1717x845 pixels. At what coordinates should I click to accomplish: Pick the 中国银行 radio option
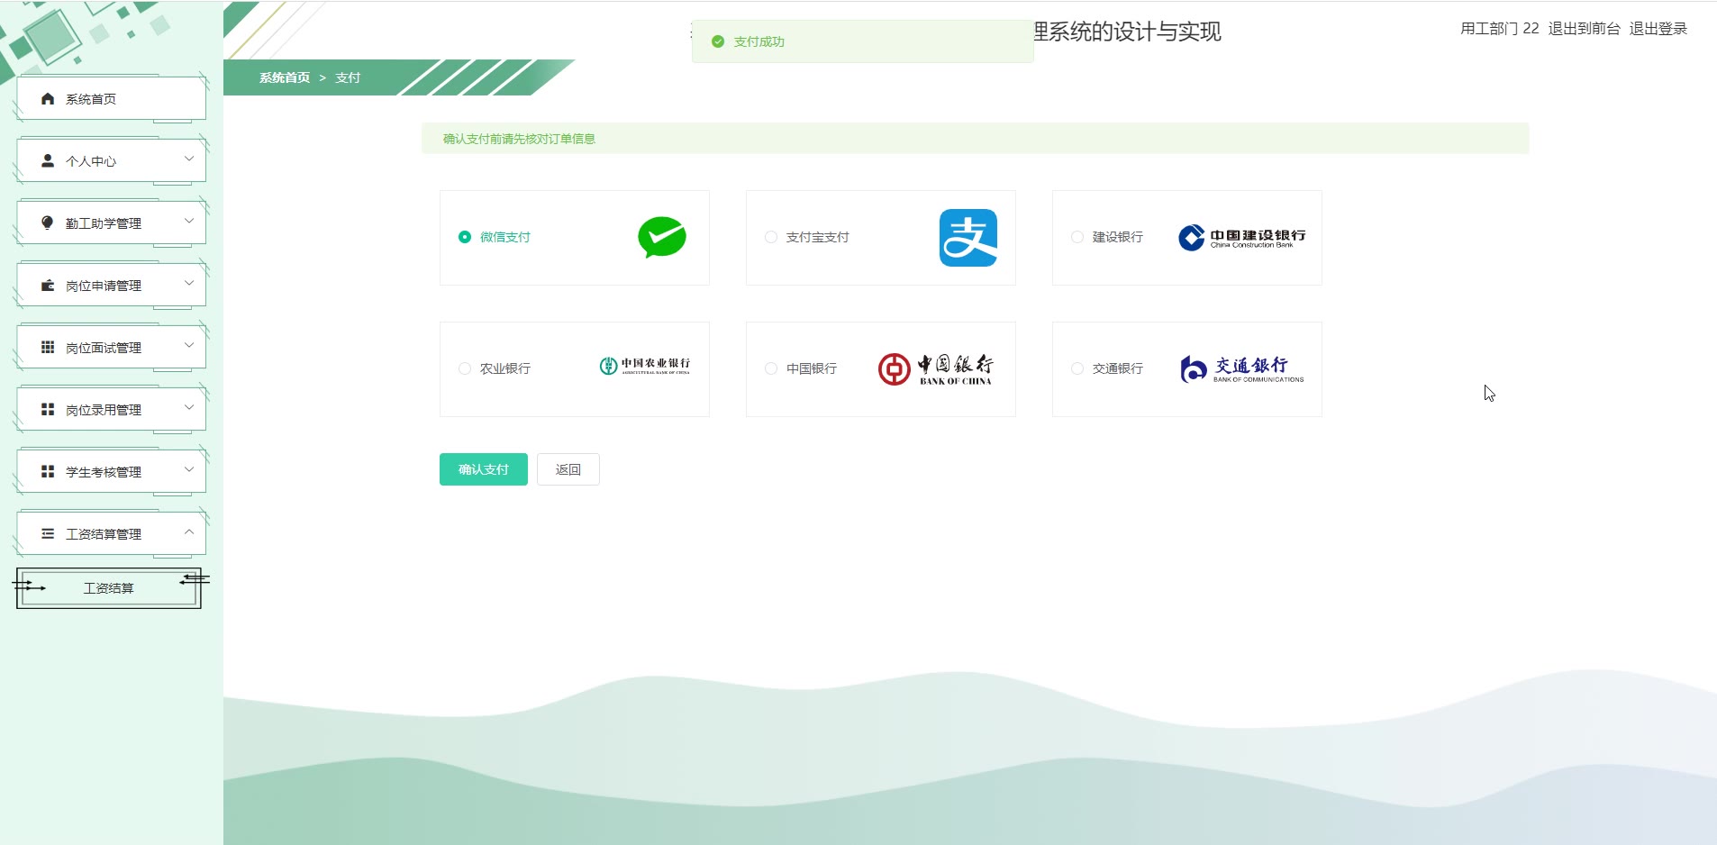[x=771, y=368]
